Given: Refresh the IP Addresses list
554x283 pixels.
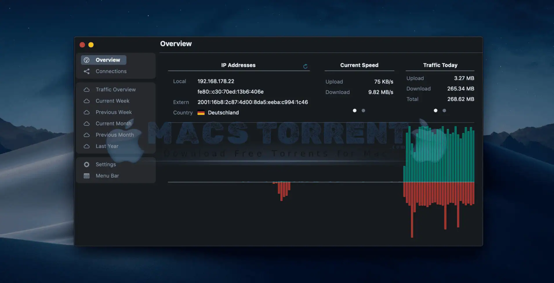Looking at the screenshot, I should click(305, 66).
